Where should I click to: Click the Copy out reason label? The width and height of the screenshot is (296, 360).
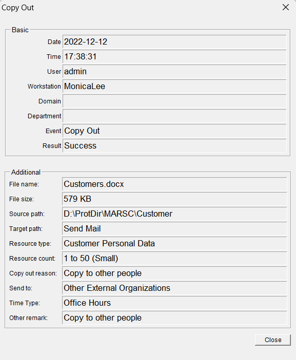[x=33, y=273]
